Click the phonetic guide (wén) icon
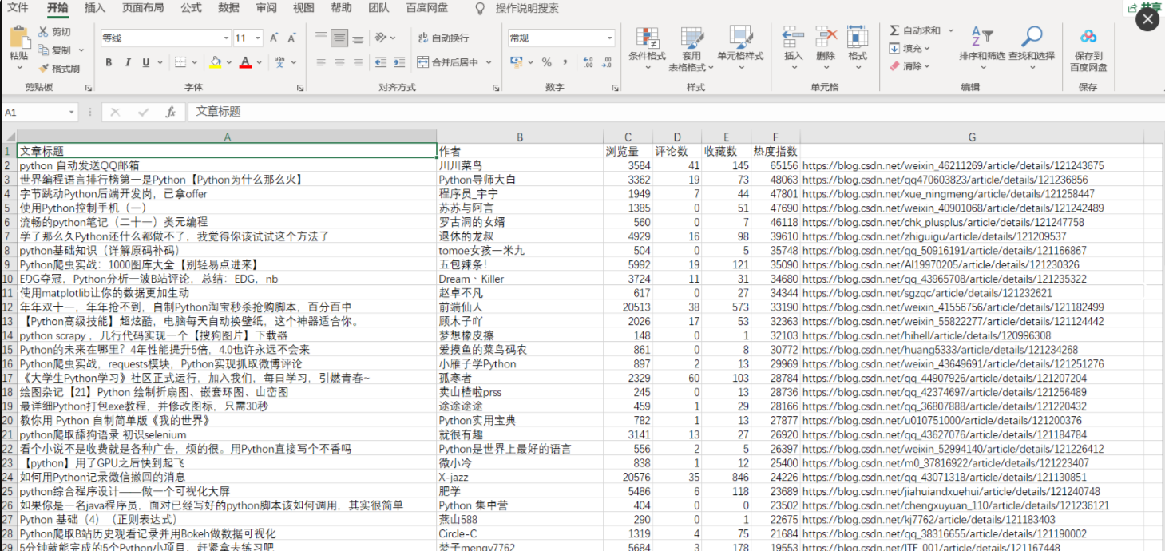Screen dimensions: 1165x551 click(x=280, y=62)
